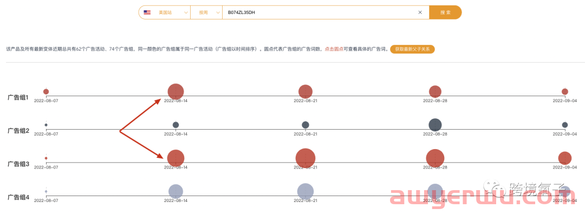
Task: Click 2022-08-07 date label in 广告组3 row
Action: [x=46, y=167]
